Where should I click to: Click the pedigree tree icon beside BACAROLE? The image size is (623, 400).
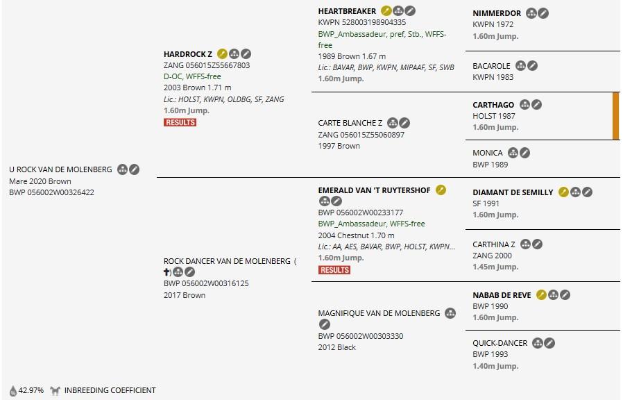520,65
